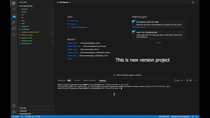Open the Manage gear icon
The width and height of the screenshot is (210, 118).
[14, 112]
